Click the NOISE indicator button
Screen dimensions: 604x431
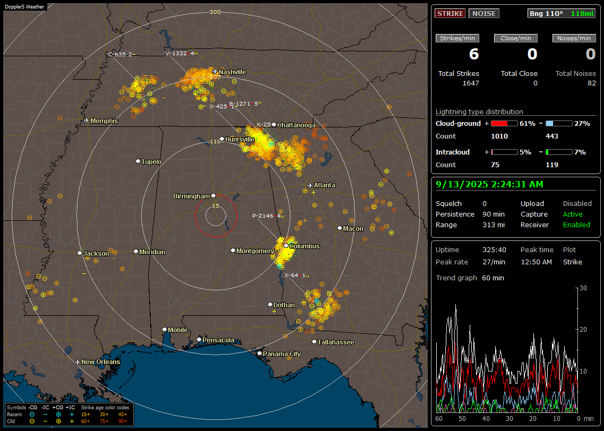[x=484, y=13]
